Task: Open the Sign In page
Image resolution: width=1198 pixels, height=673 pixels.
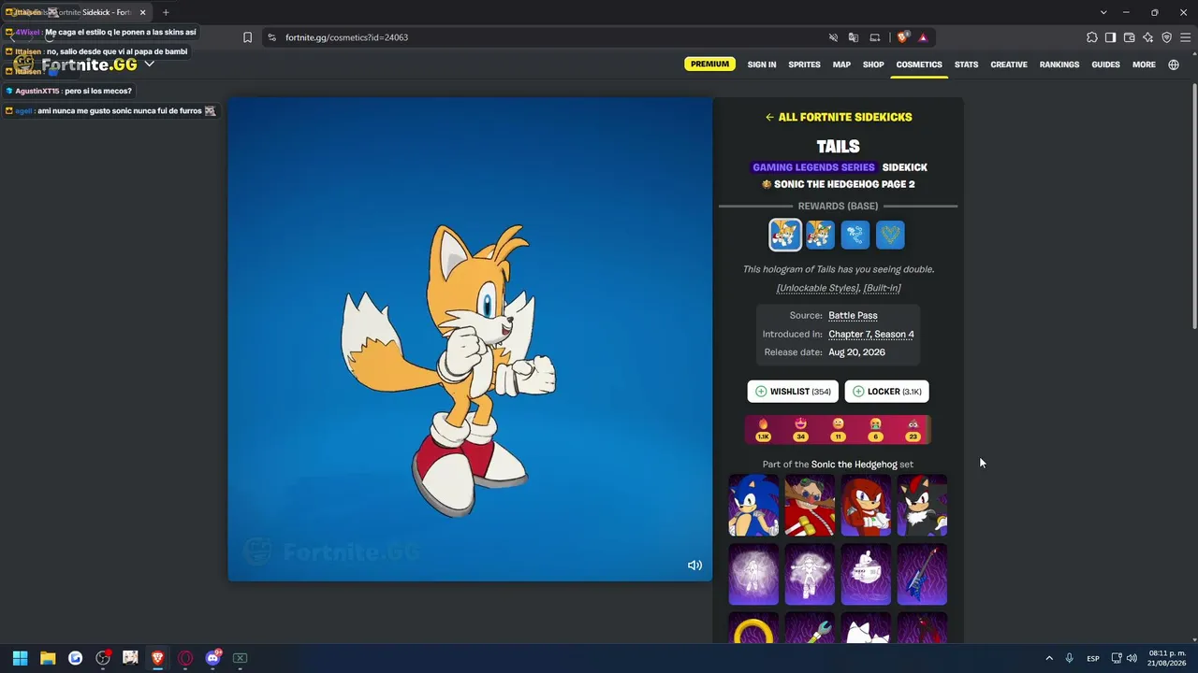Action: click(762, 64)
